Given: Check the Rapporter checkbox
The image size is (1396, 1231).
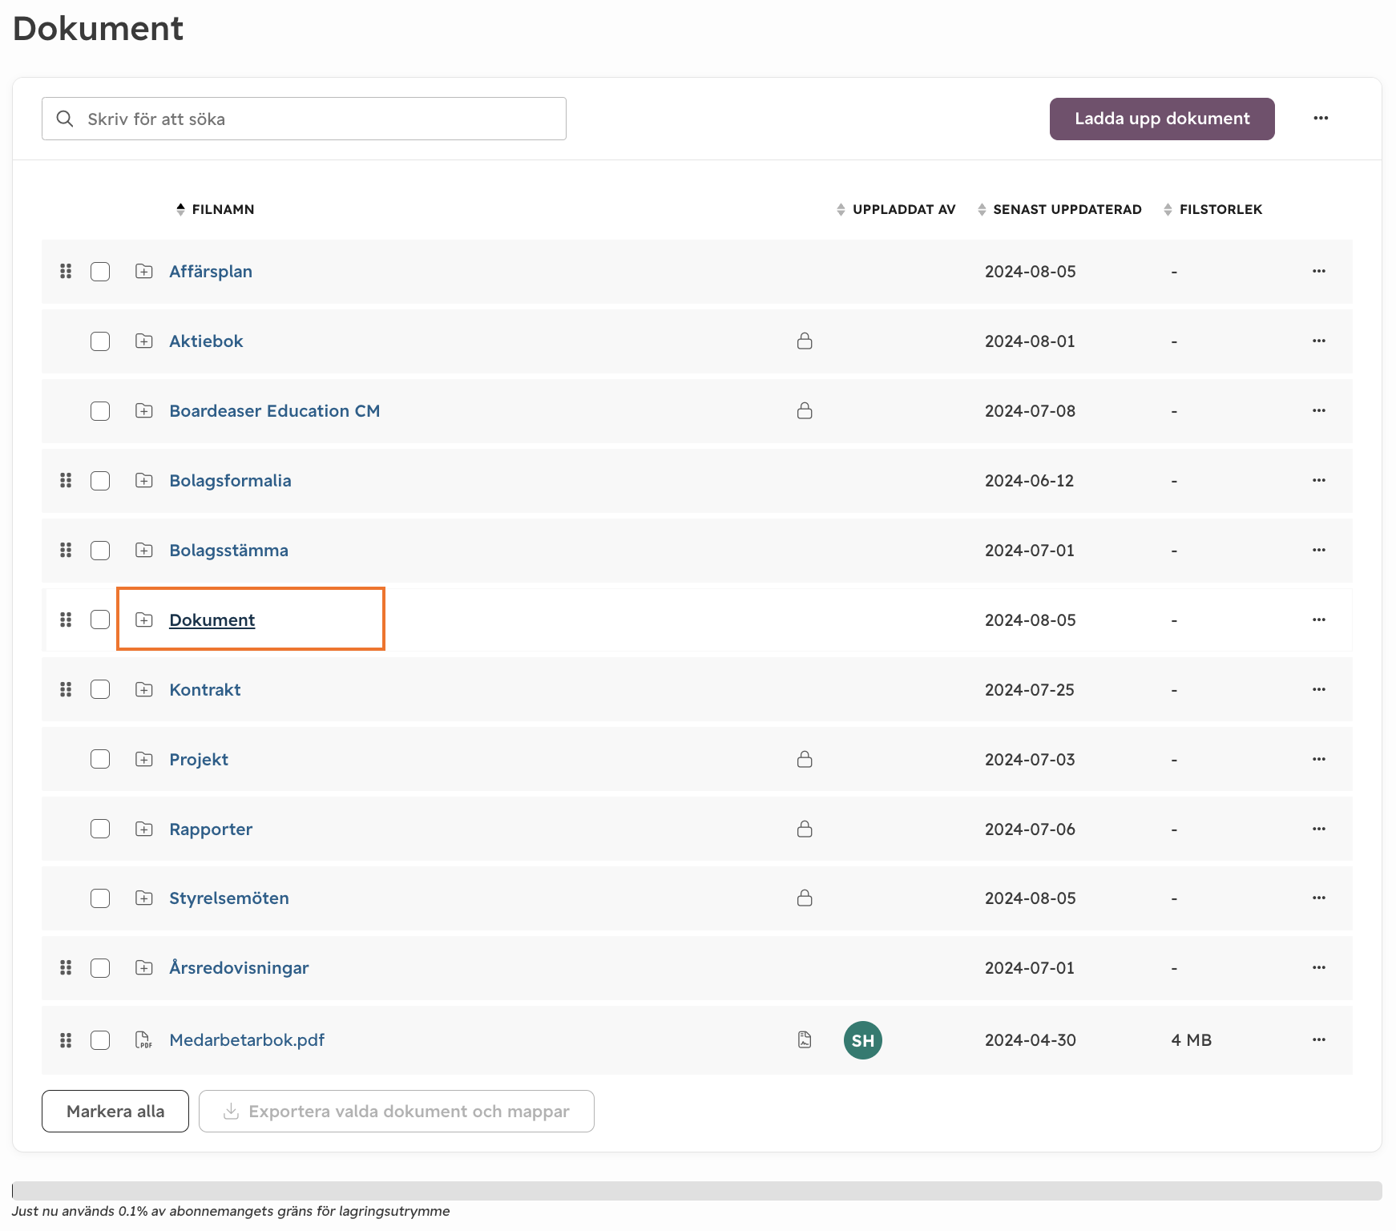Looking at the screenshot, I should click(x=100, y=829).
